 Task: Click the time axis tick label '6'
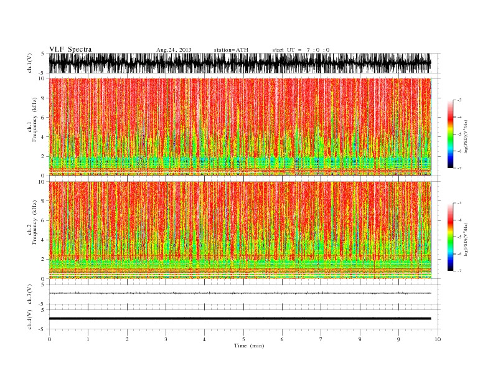(x=282, y=339)
